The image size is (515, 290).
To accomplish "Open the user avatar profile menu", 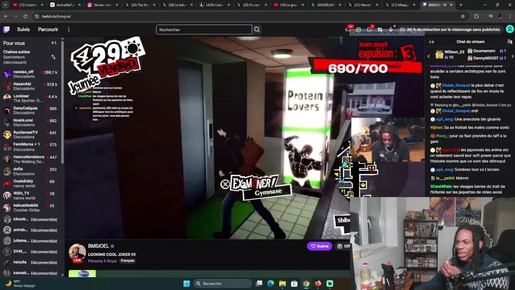I will [x=510, y=29].
